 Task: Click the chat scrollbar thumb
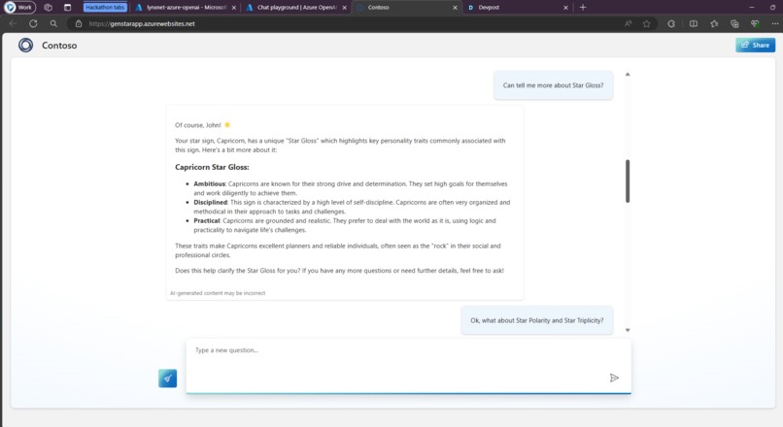[x=628, y=181]
